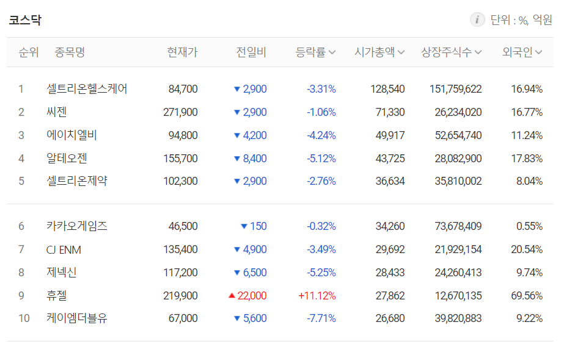Image resolution: width=564 pixels, height=347 pixels.
Task: Click current price 155,700
Action: click(181, 159)
